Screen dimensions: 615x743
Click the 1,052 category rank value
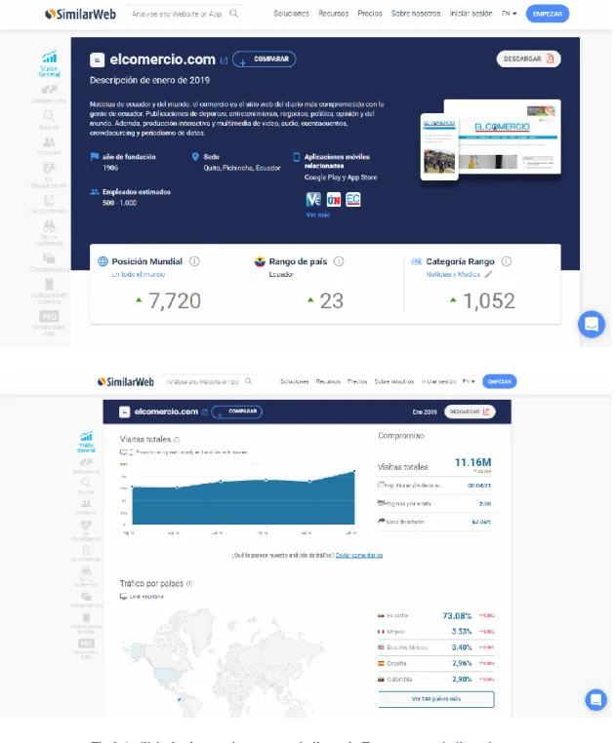(489, 301)
